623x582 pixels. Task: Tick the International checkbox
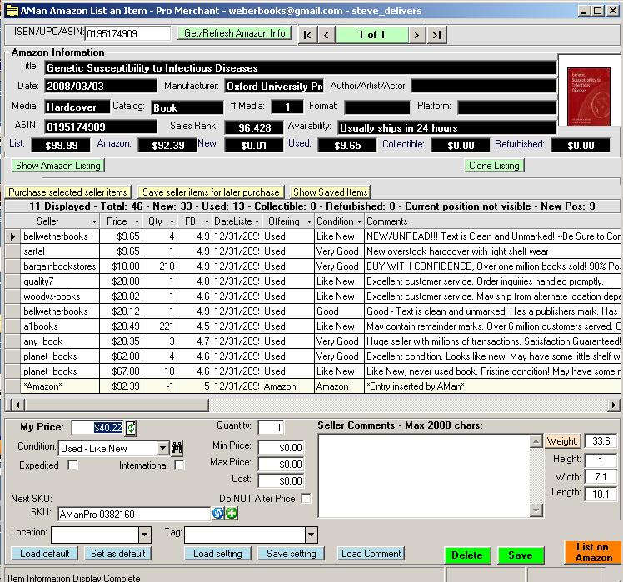pos(180,465)
